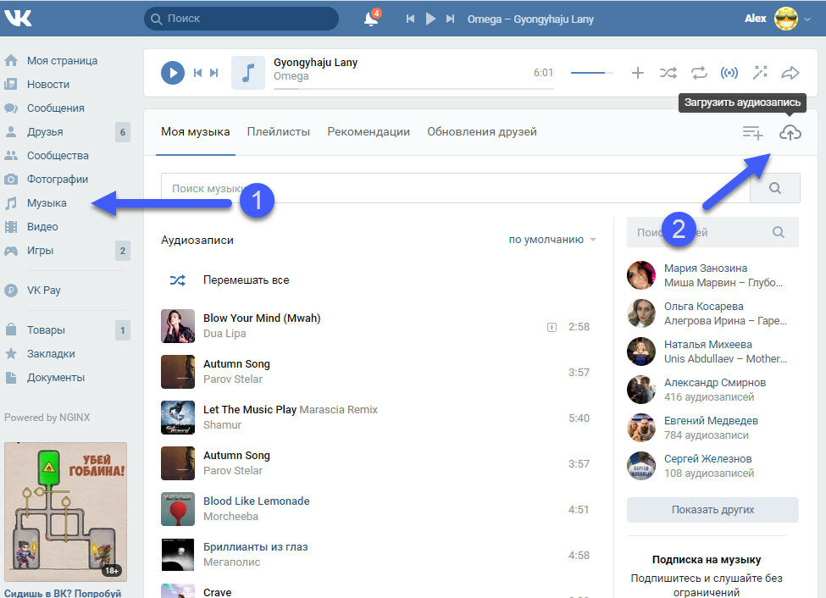This screenshot has width=826, height=598.
Task: Expand the Alex profile menu arrow
Action: 807,19
